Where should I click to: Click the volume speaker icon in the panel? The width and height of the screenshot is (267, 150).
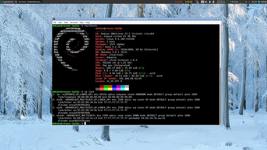tap(206, 2)
